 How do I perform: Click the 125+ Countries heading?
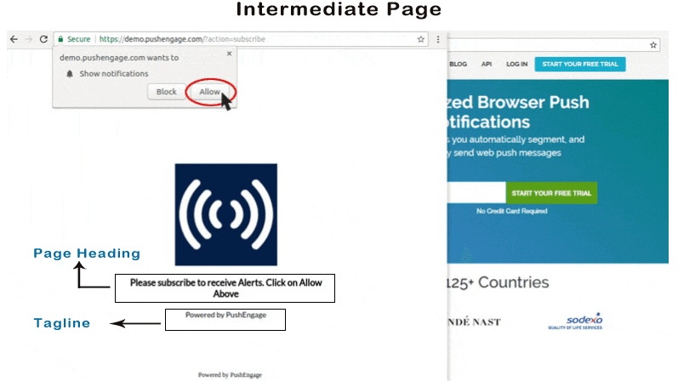[499, 282]
